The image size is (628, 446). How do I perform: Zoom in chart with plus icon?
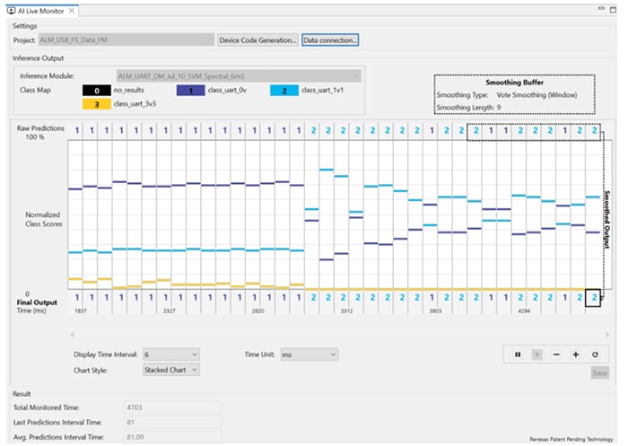click(x=575, y=354)
